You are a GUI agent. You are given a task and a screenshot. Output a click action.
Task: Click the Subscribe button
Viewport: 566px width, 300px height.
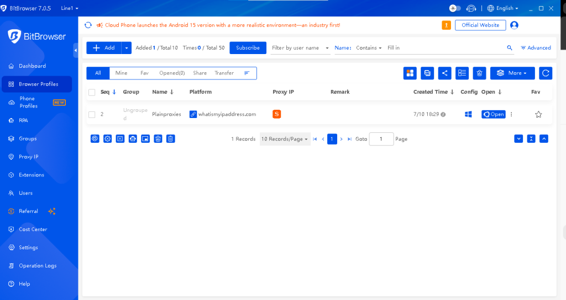point(248,48)
